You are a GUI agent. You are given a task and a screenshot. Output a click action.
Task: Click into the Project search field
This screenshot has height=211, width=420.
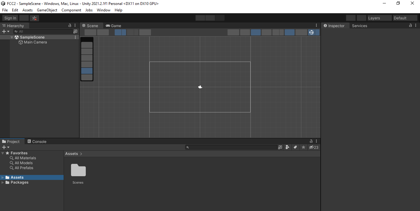pyautogui.click(x=231, y=147)
